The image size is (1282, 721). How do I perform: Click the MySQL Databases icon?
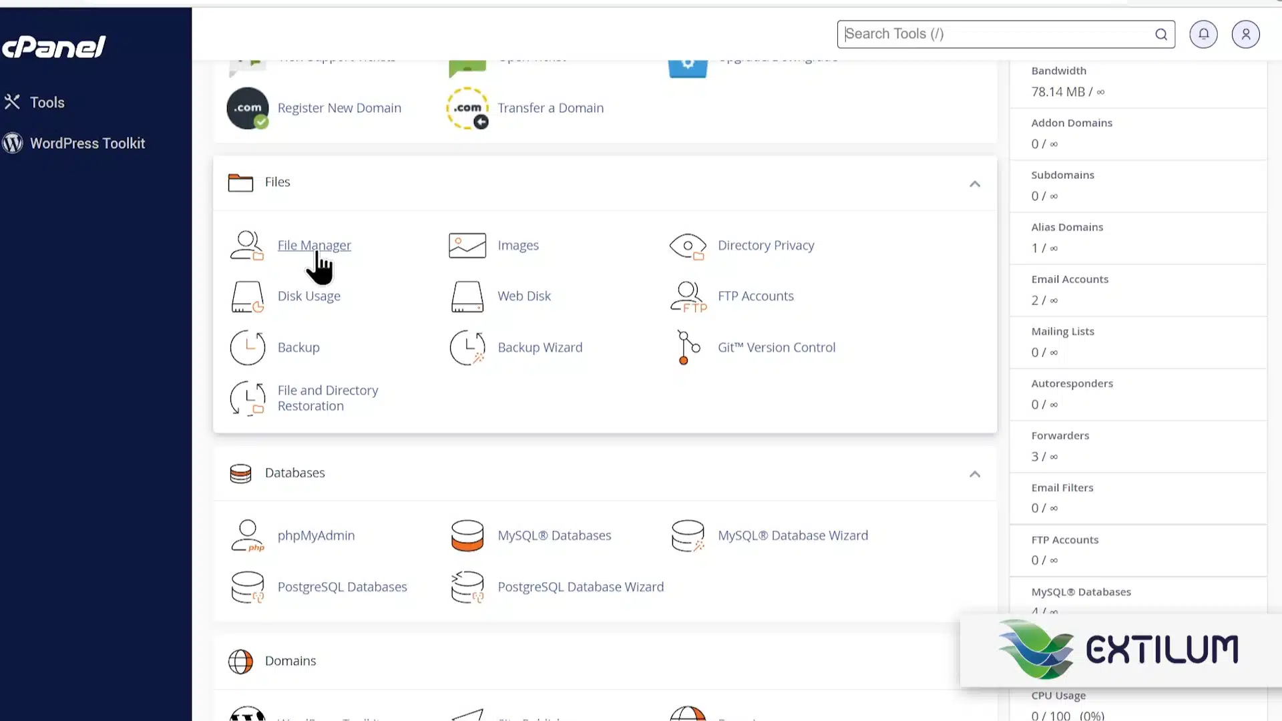467,536
